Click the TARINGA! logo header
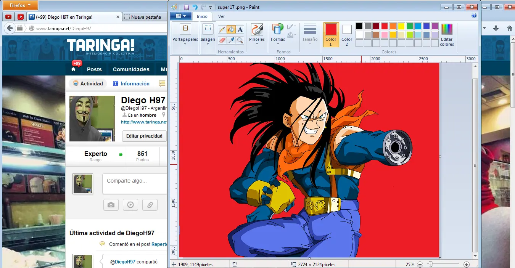This screenshot has width=515, height=268. (101, 47)
